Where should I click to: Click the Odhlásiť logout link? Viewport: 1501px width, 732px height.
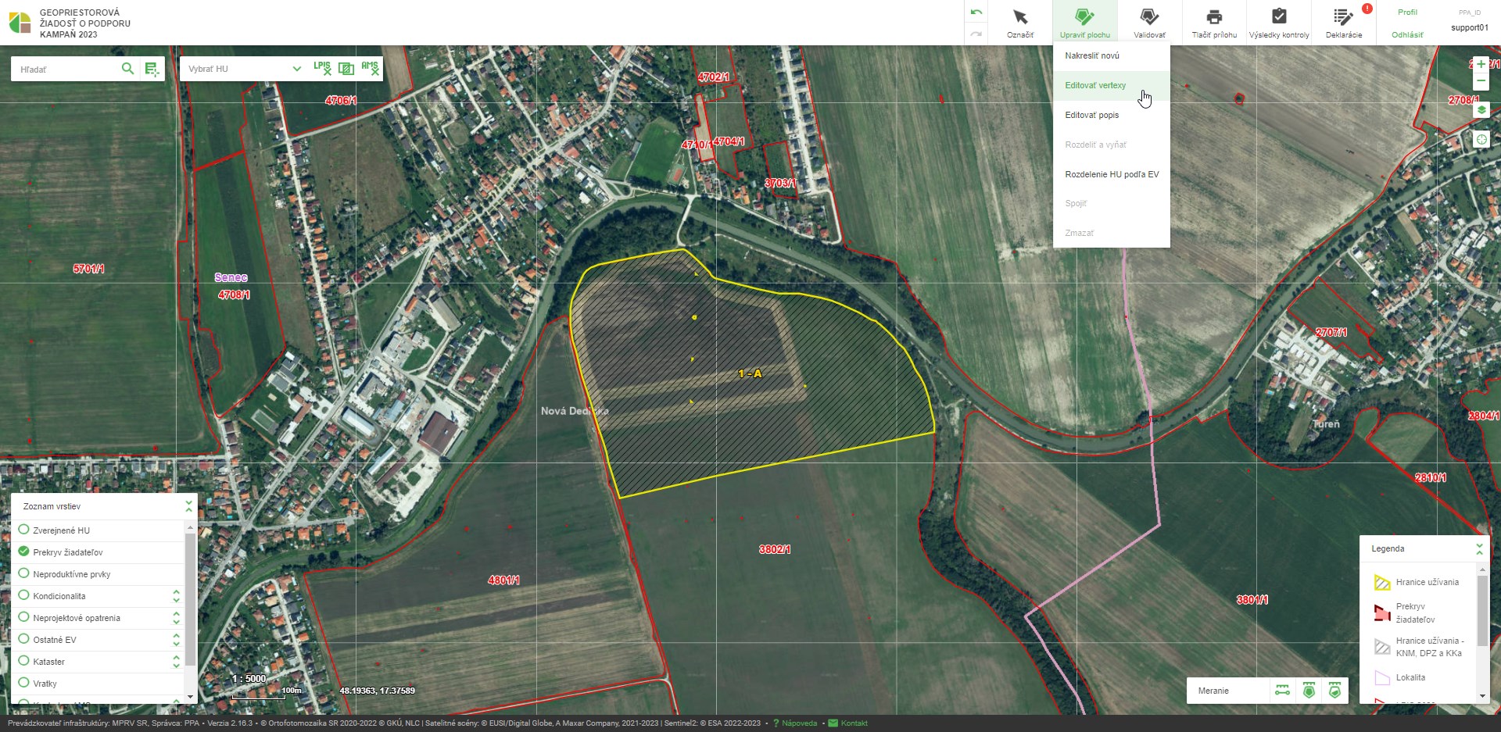tap(1406, 34)
